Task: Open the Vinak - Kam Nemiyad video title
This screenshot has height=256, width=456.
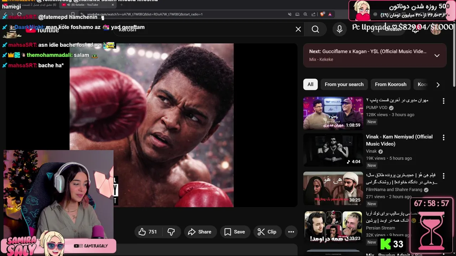Action: (399, 140)
